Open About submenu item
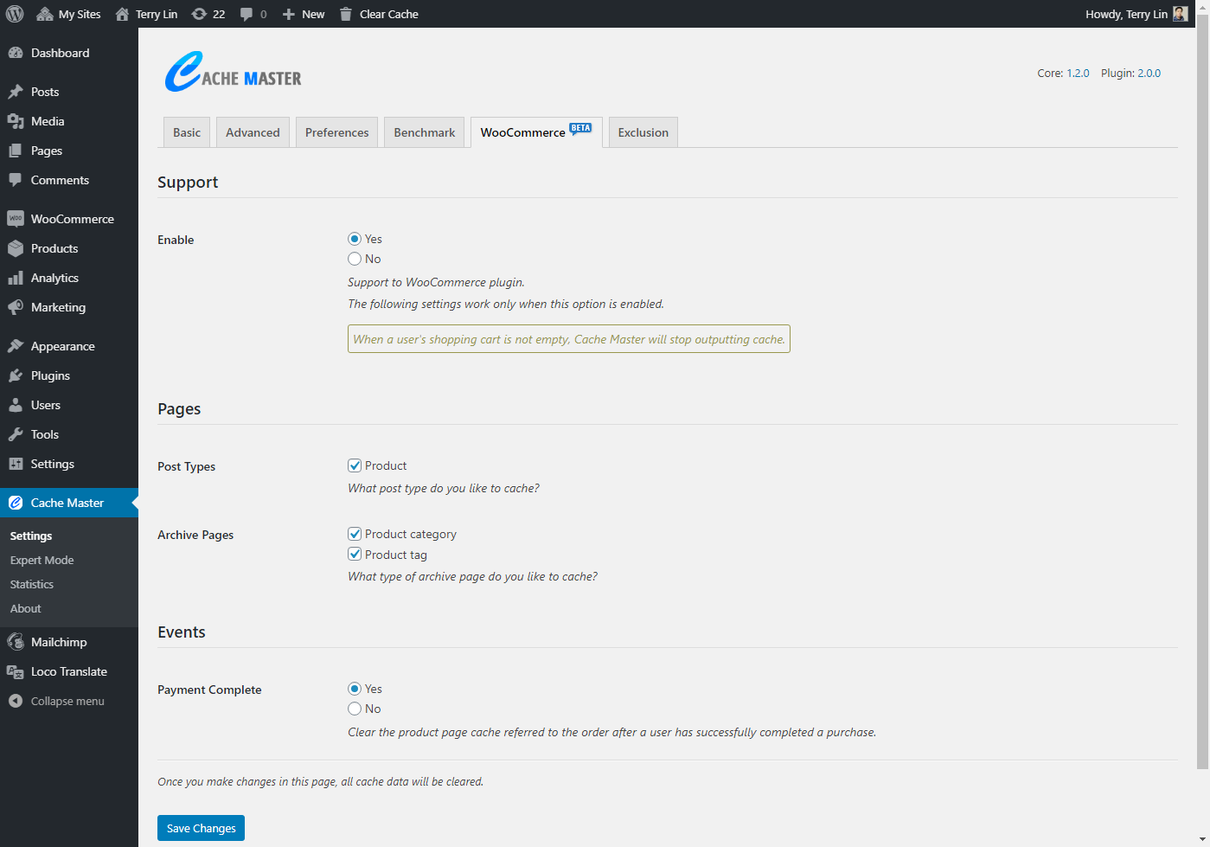 26,608
